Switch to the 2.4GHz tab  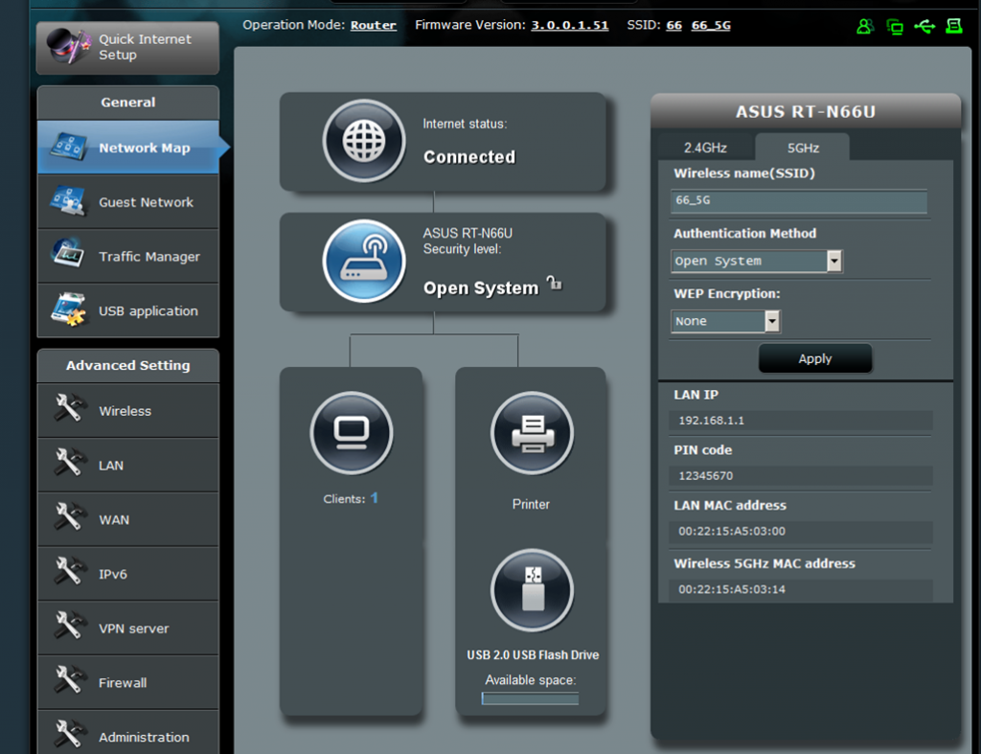pyautogui.click(x=705, y=148)
